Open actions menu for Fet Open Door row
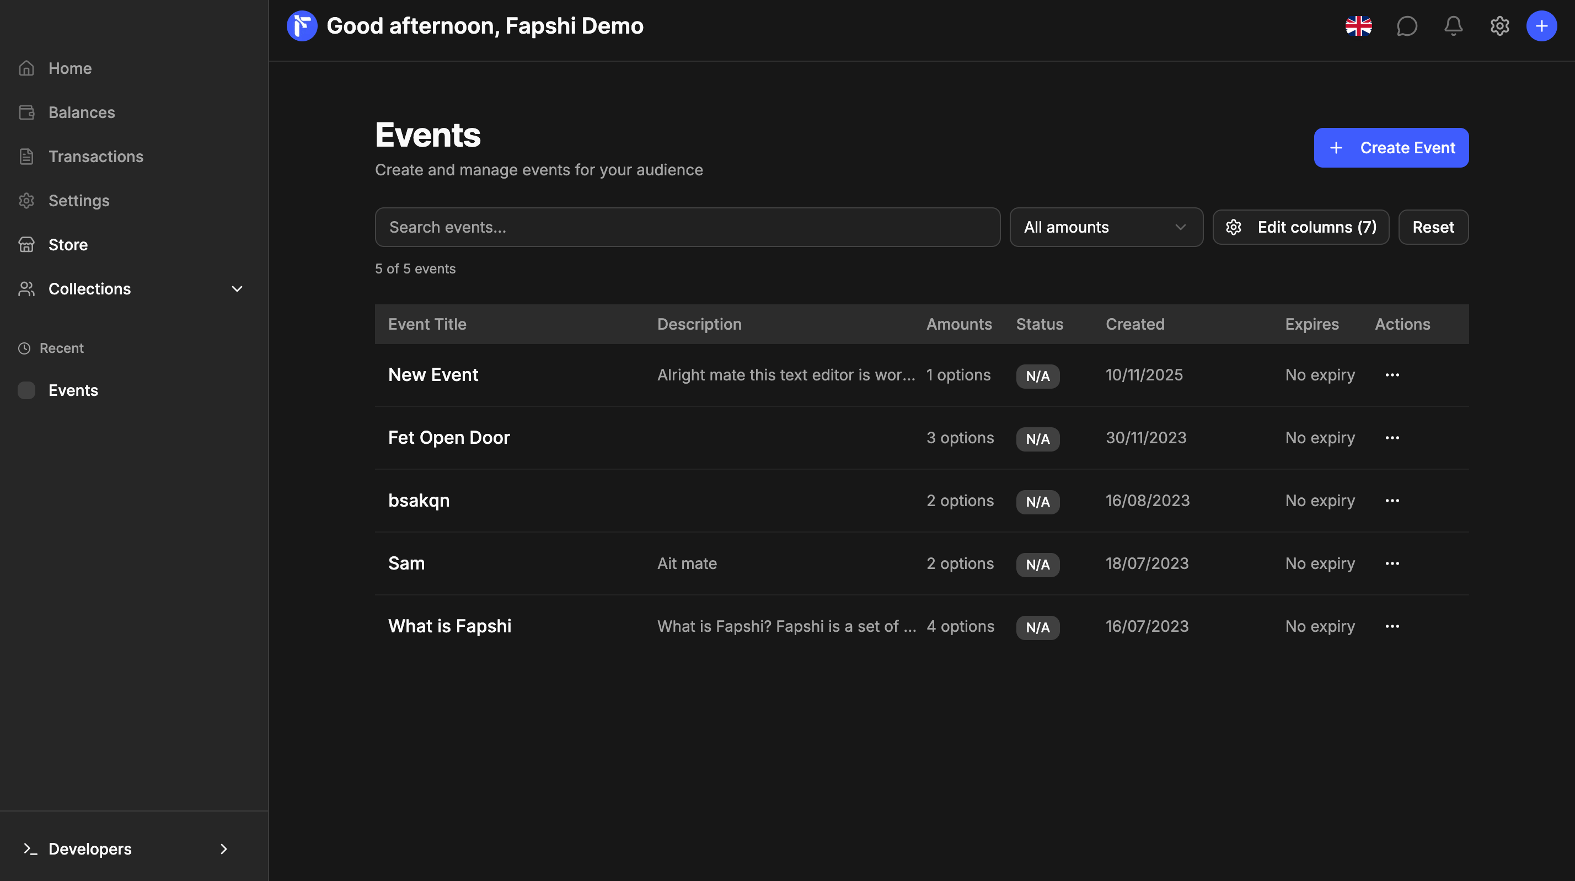1575x881 pixels. (1392, 438)
